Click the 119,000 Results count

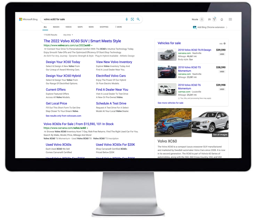tap(50, 35)
